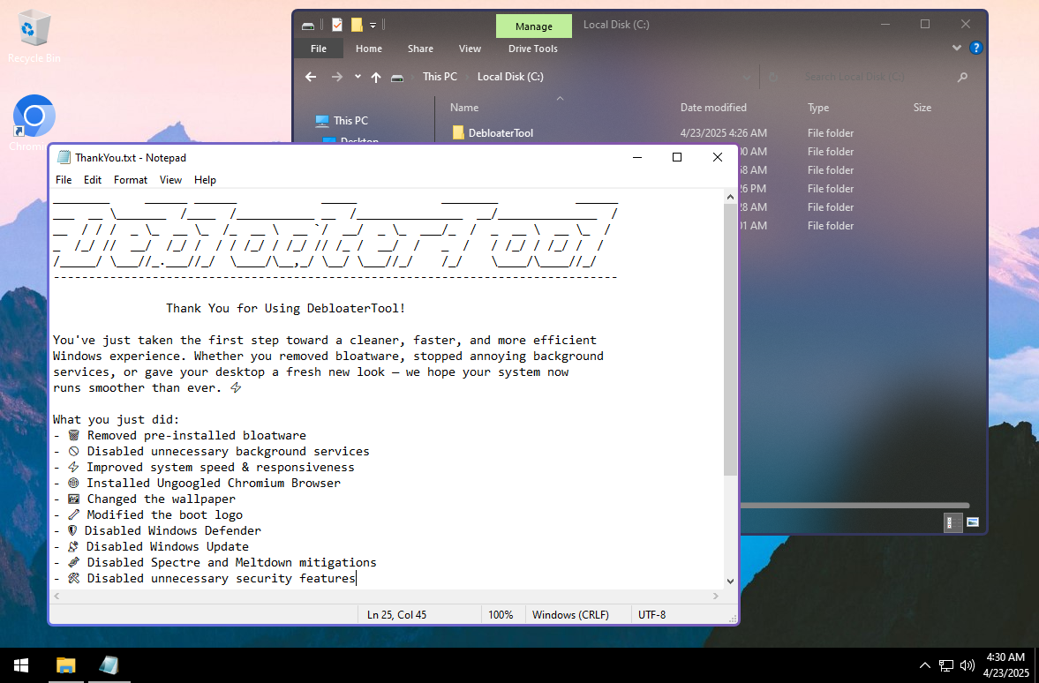The image size is (1039, 683).
Task: Click the New folder quick access icon
Action: pos(357,26)
